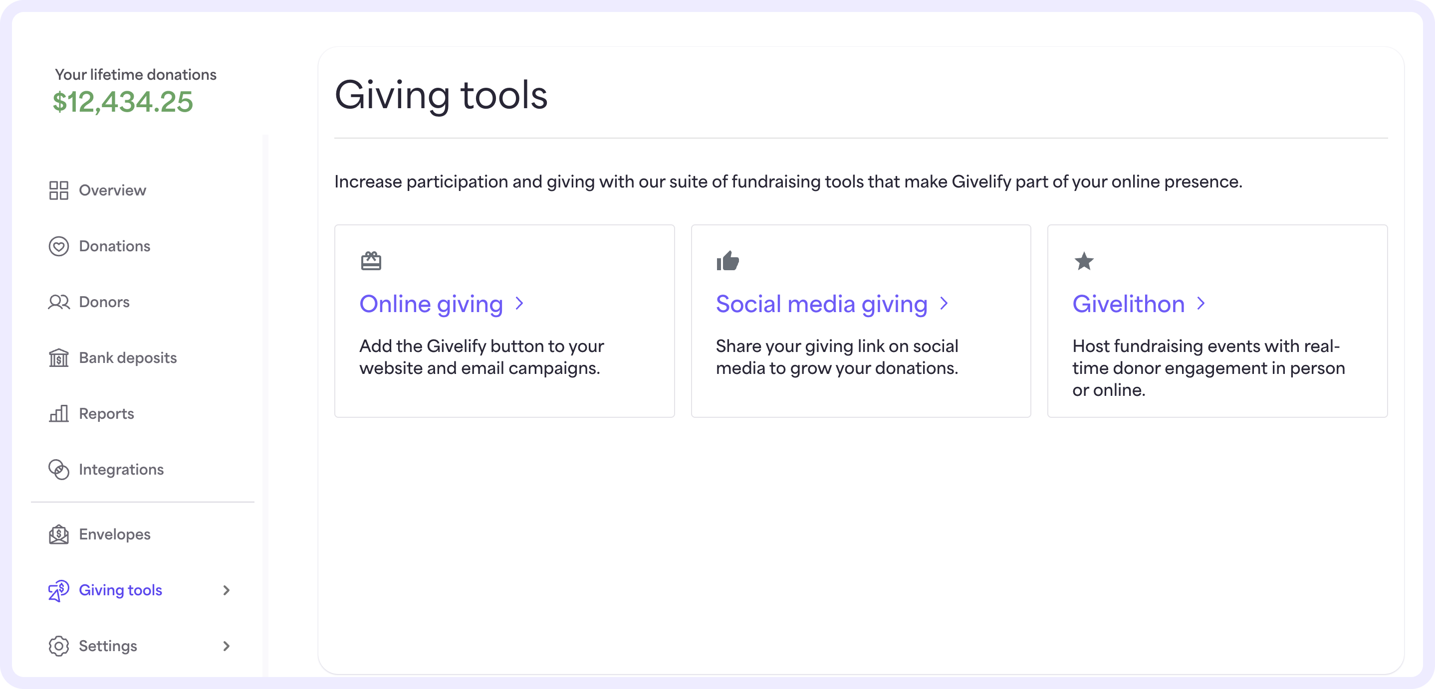1435x689 pixels.
Task: Click the thumbs-up icon on Social media card
Action: pyautogui.click(x=727, y=260)
